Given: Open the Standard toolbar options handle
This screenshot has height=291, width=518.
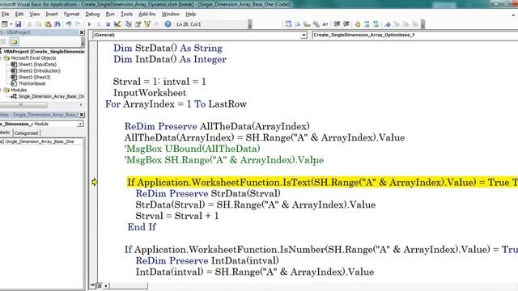Looking at the screenshot, I should tap(250, 24).
